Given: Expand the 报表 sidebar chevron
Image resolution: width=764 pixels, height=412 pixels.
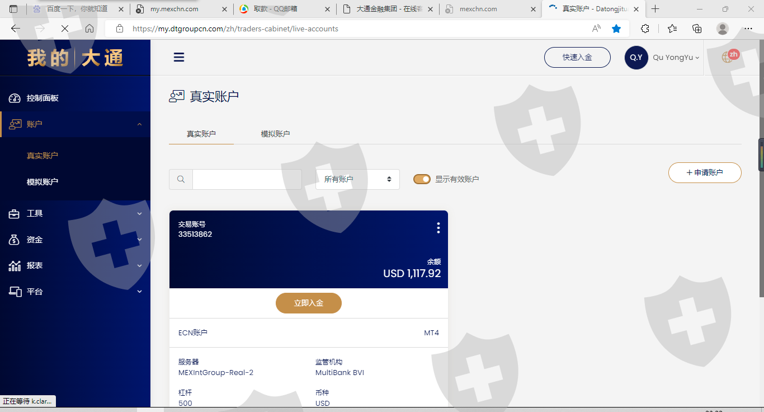Looking at the screenshot, I should click(x=140, y=265).
